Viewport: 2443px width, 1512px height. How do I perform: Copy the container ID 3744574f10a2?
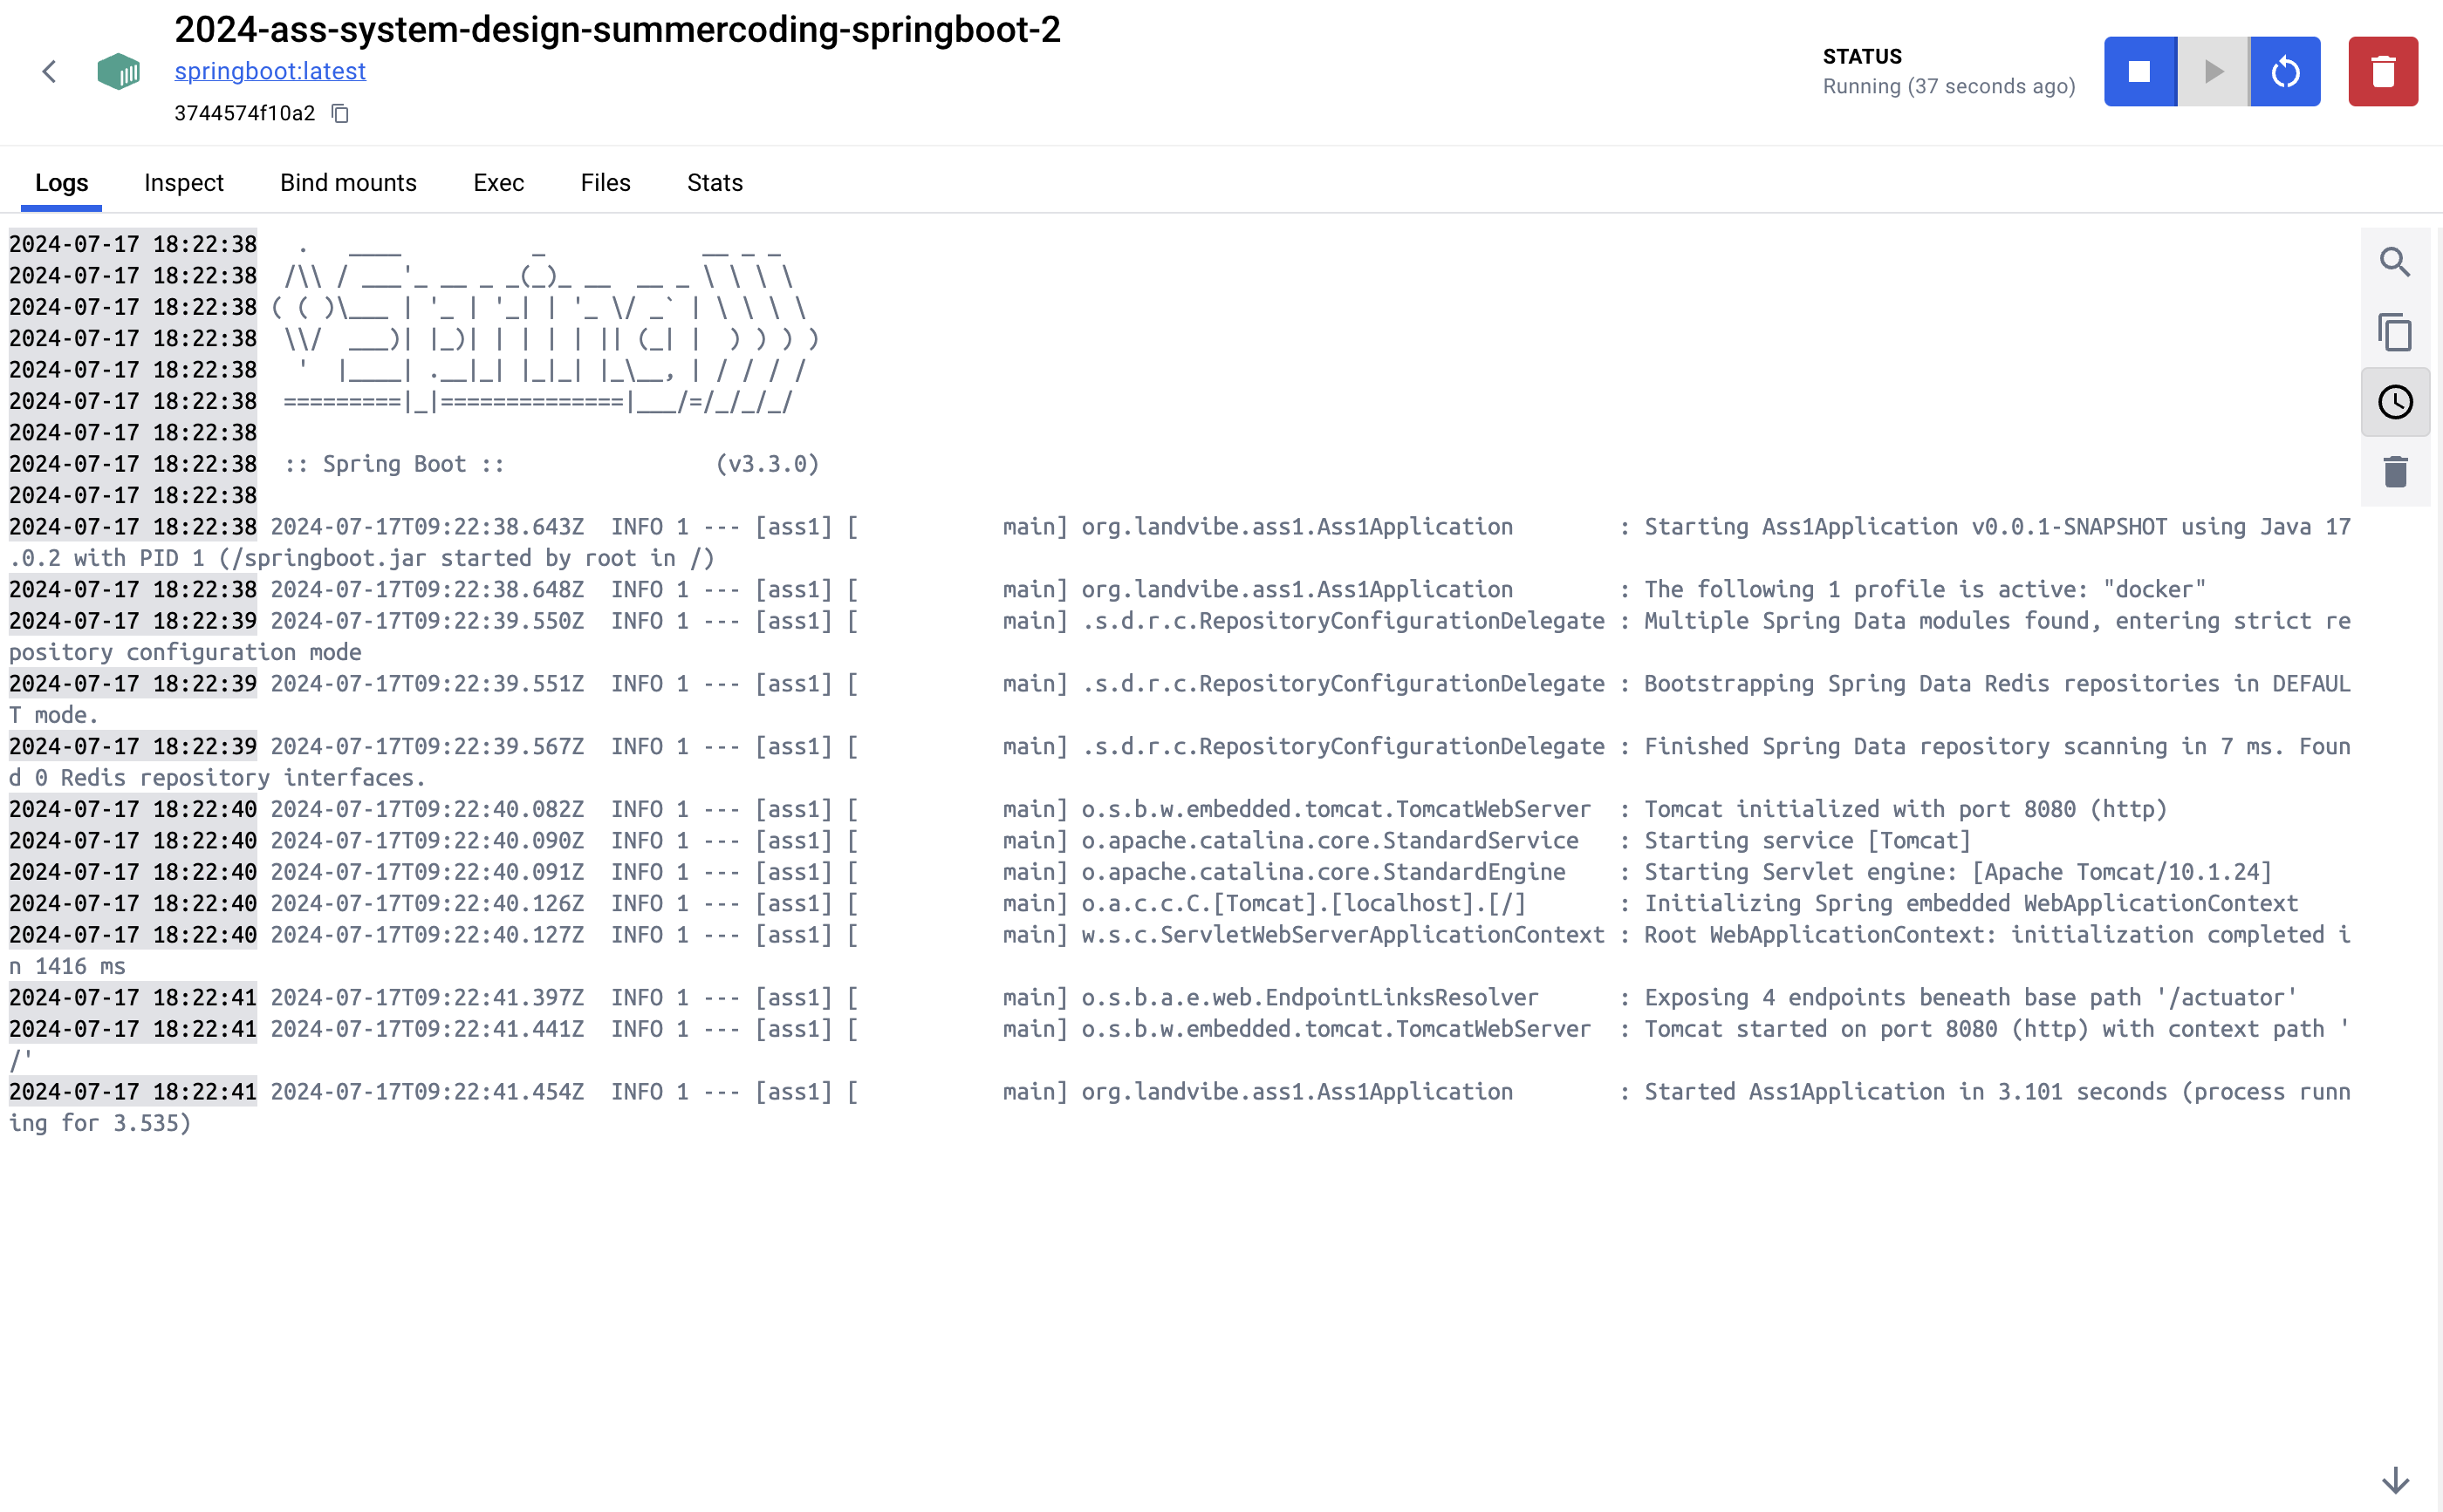point(340,113)
